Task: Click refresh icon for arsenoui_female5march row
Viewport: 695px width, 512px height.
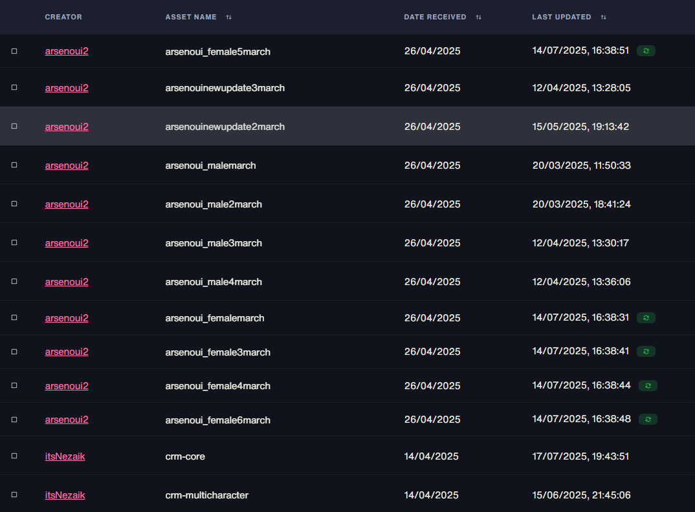Action: 646,51
